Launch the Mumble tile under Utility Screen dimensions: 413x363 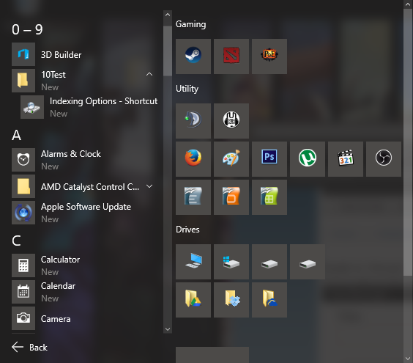click(231, 121)
